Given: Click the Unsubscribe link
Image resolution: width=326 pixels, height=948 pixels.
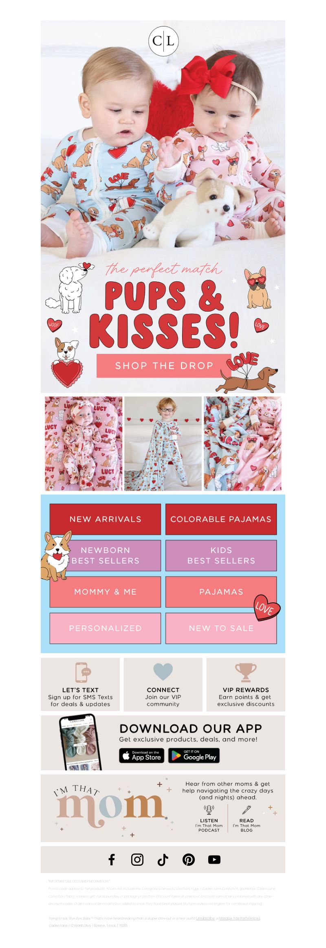Looking at the screenshot, I should pyautogui.click(x=205, y=918).
